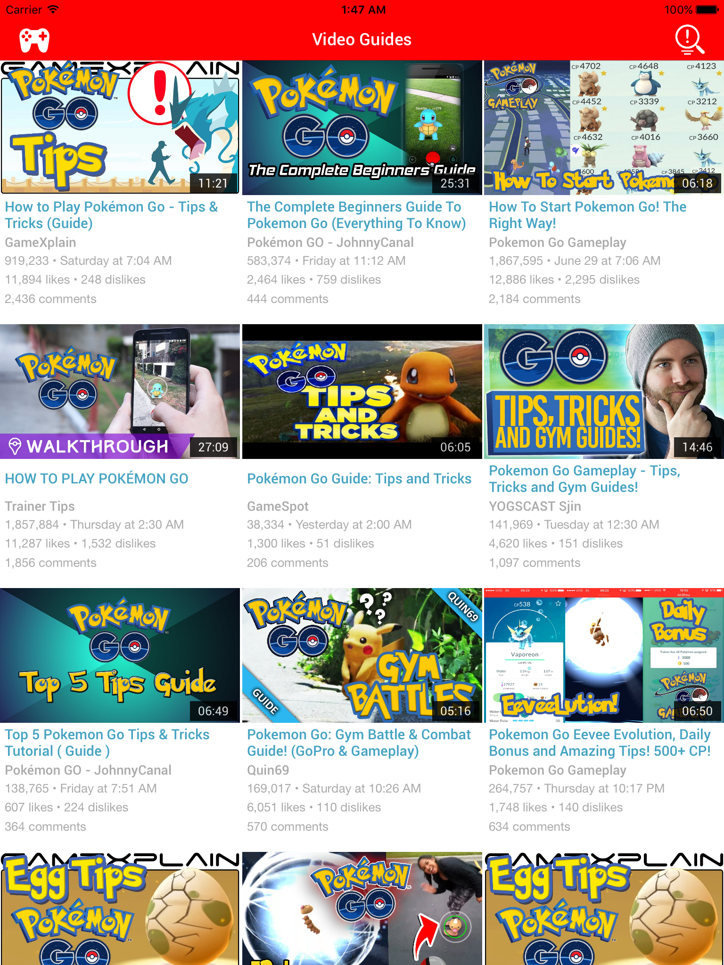
Task: Tap the '444 comments' count
Action: [x=288, y=299]
